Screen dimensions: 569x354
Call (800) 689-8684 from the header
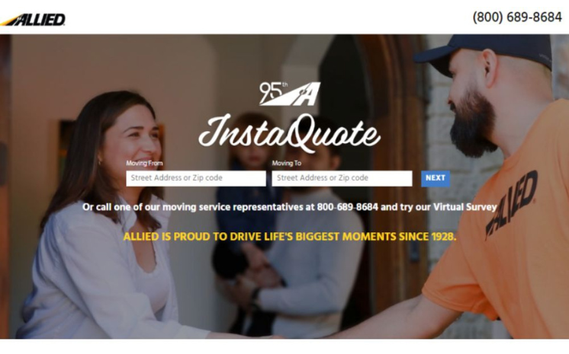tap(517, 17)
